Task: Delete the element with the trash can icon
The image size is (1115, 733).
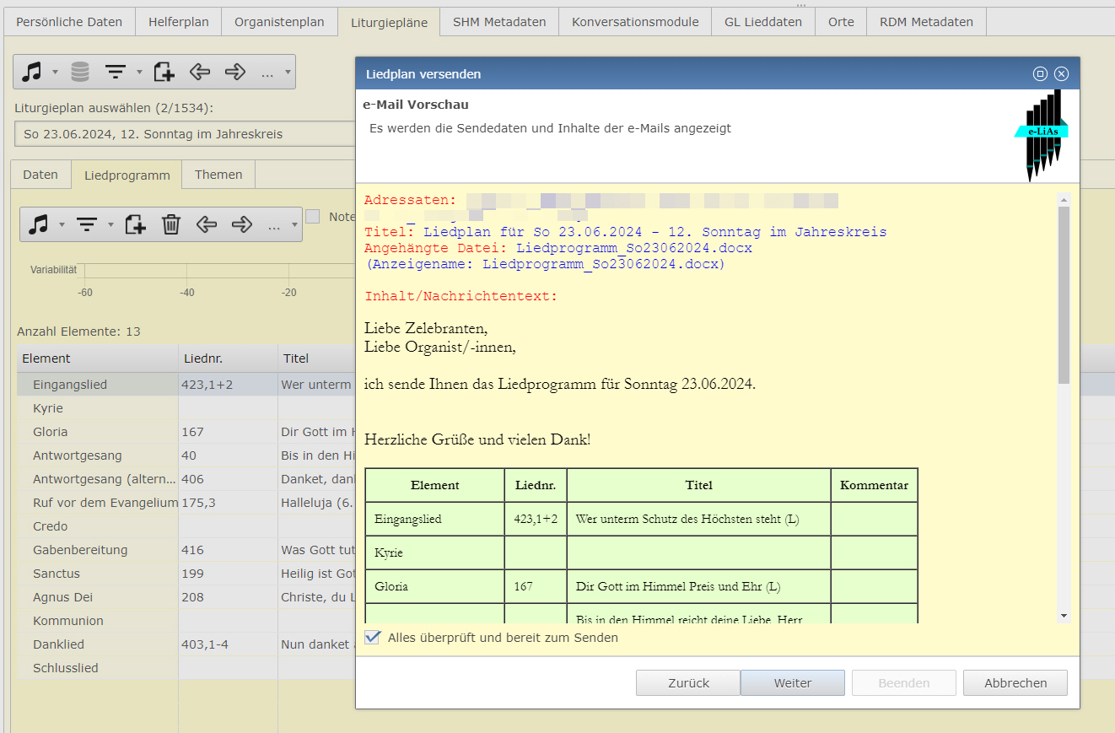Action: tap(171, 224)
